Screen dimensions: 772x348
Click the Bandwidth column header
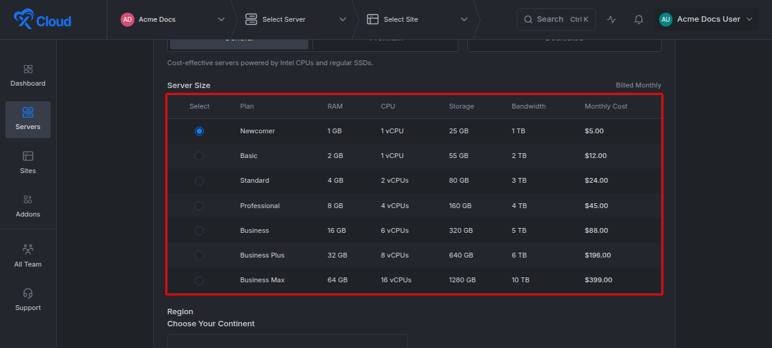click(x=529, y=106)
